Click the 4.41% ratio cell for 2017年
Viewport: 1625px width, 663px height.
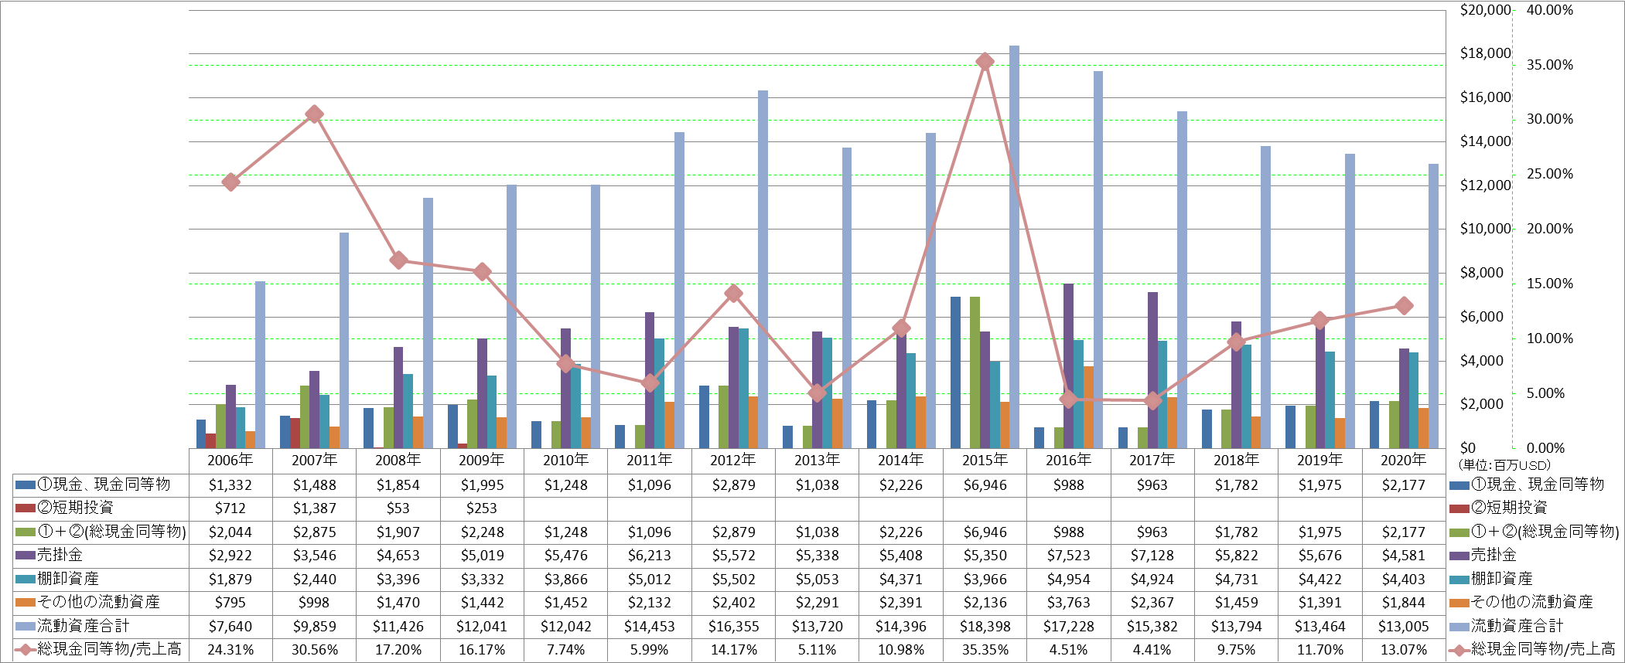point(1152,650)
